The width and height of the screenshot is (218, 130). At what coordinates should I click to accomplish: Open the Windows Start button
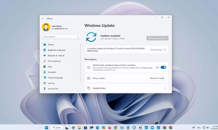point(46,127)
